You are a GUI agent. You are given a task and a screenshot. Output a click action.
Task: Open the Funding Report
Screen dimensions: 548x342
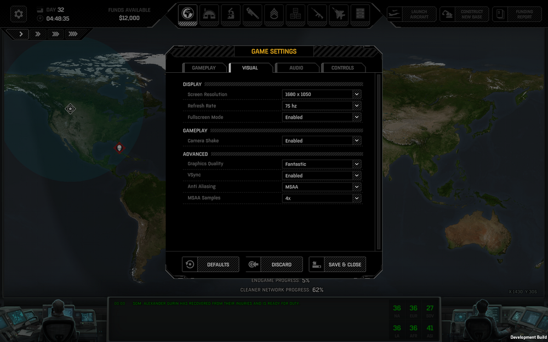coord(517,14)
